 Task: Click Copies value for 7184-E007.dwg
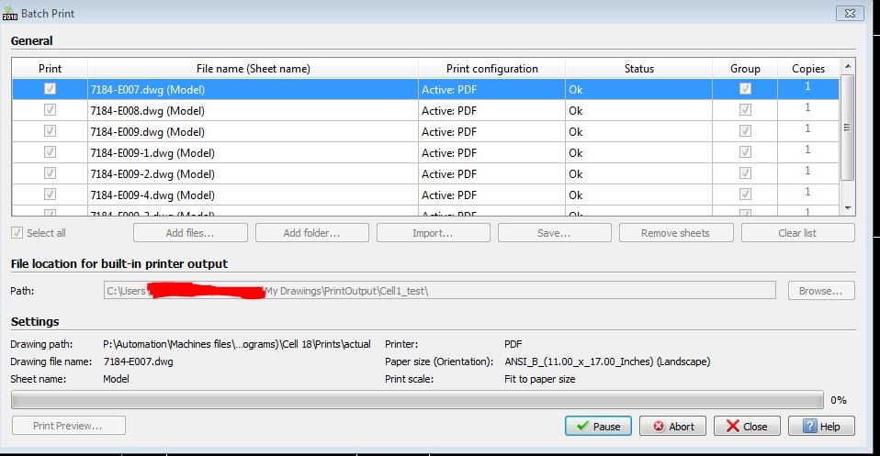coord(807,86)
